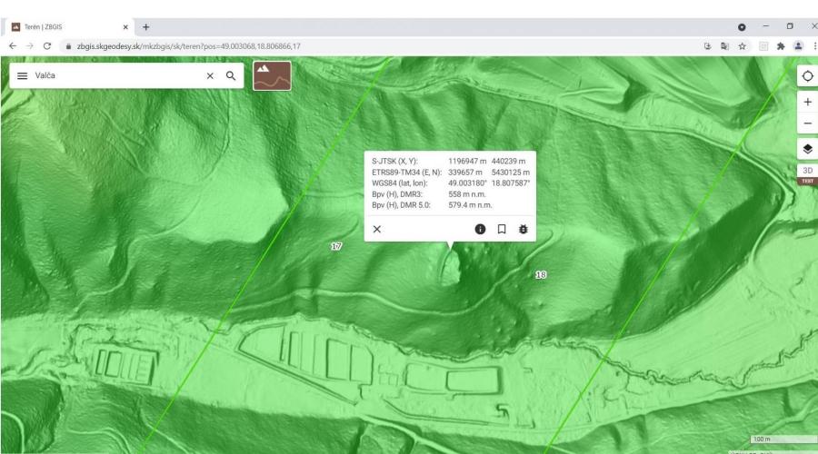The image size is (818, 454).
Task: Click in the Valča search field
Action: pyautogui.click(x=117, y=75)
